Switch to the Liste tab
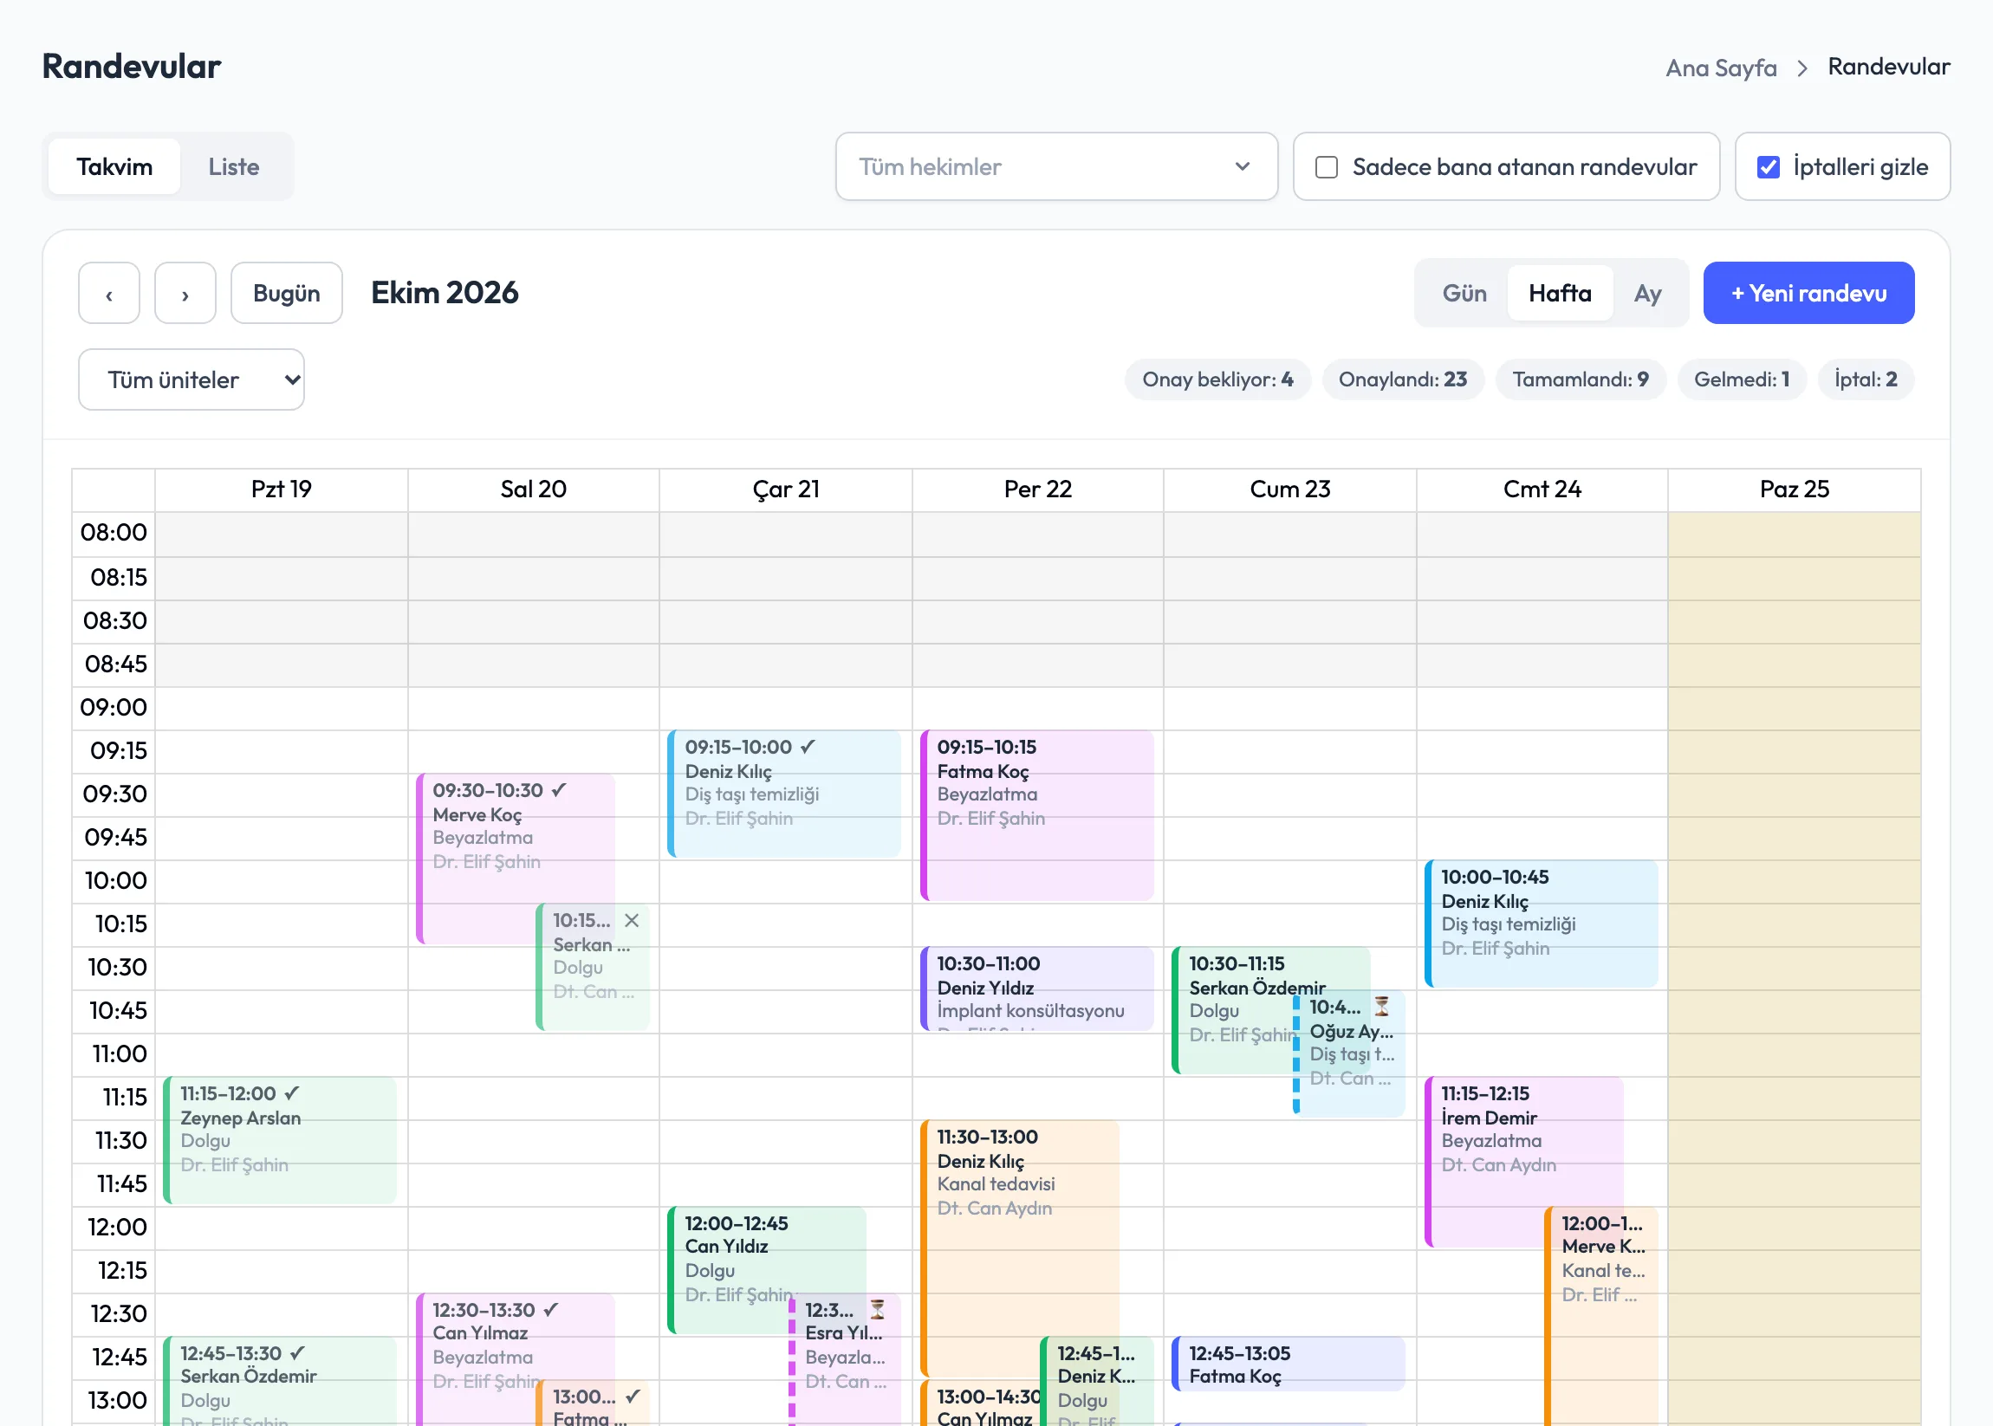The height and width of the screenshot is (1426, 1993). coord(234,167)
